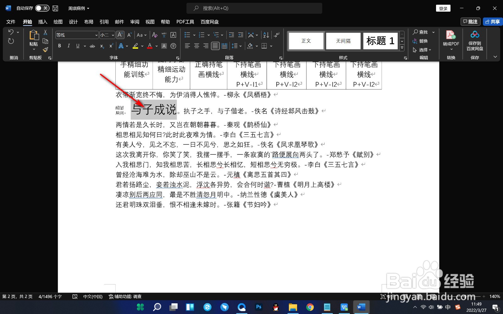Select 无间隔 style

point(343,41)
